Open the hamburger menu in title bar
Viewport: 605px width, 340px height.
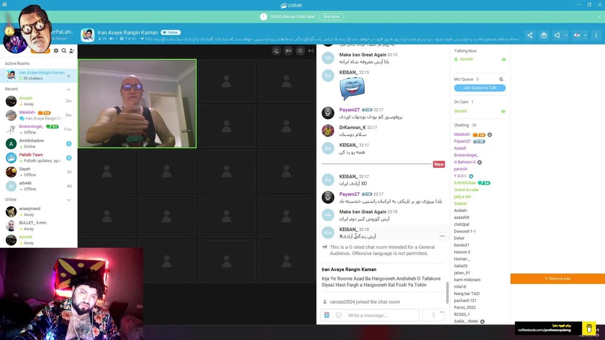click(x=5, y=5)
